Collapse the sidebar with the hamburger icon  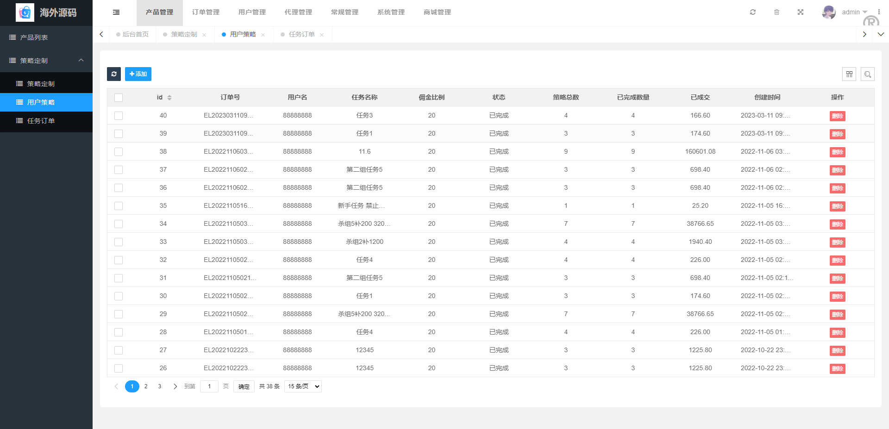pyautogui.click(x=116, y=12)
